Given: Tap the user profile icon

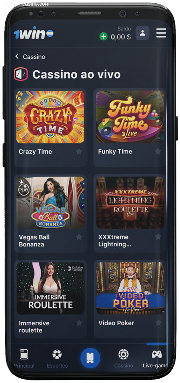Looking at the screenshot, I should (x=142, y=33).
